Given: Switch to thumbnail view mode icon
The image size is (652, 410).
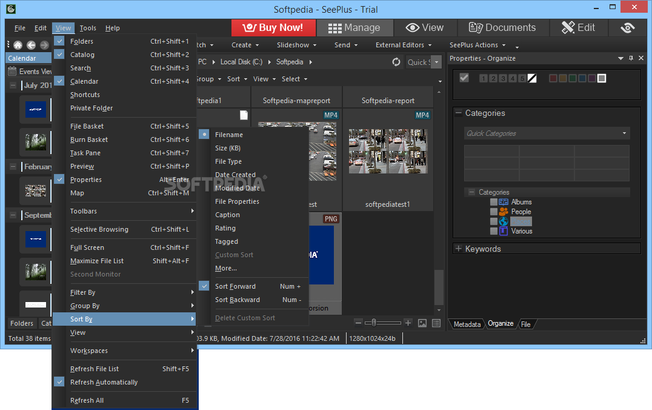Looking at the screenshot, I should 422,323.
